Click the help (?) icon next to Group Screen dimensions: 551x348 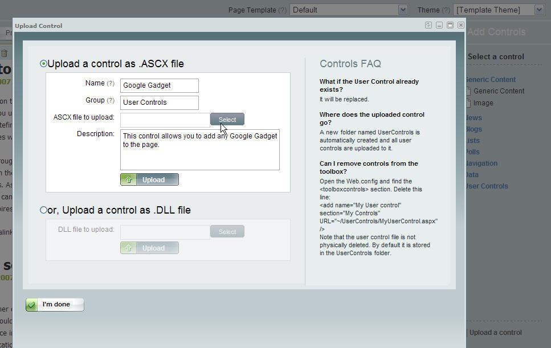tap(111, 100)
